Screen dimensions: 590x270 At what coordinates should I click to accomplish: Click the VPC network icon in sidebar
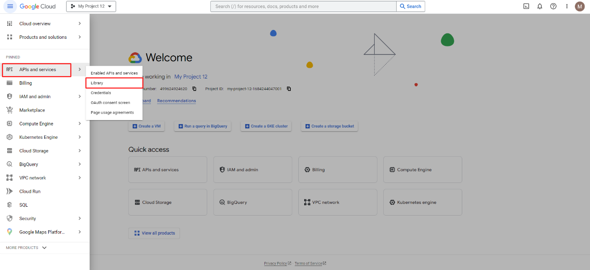click(9, 178)
